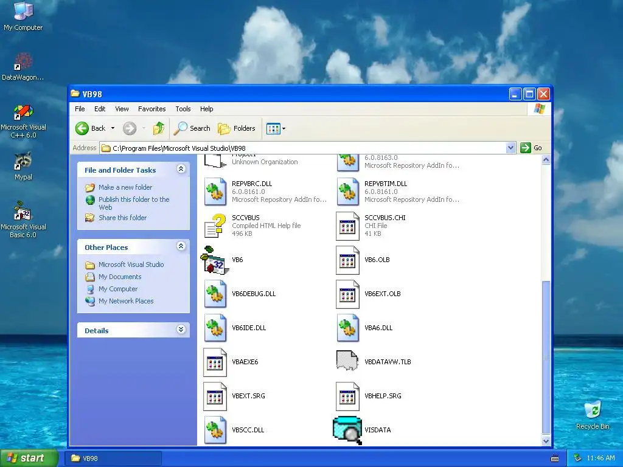Select the VISDATA file name text
This screenshot has height=467, width=623.
tap(377, 430)
